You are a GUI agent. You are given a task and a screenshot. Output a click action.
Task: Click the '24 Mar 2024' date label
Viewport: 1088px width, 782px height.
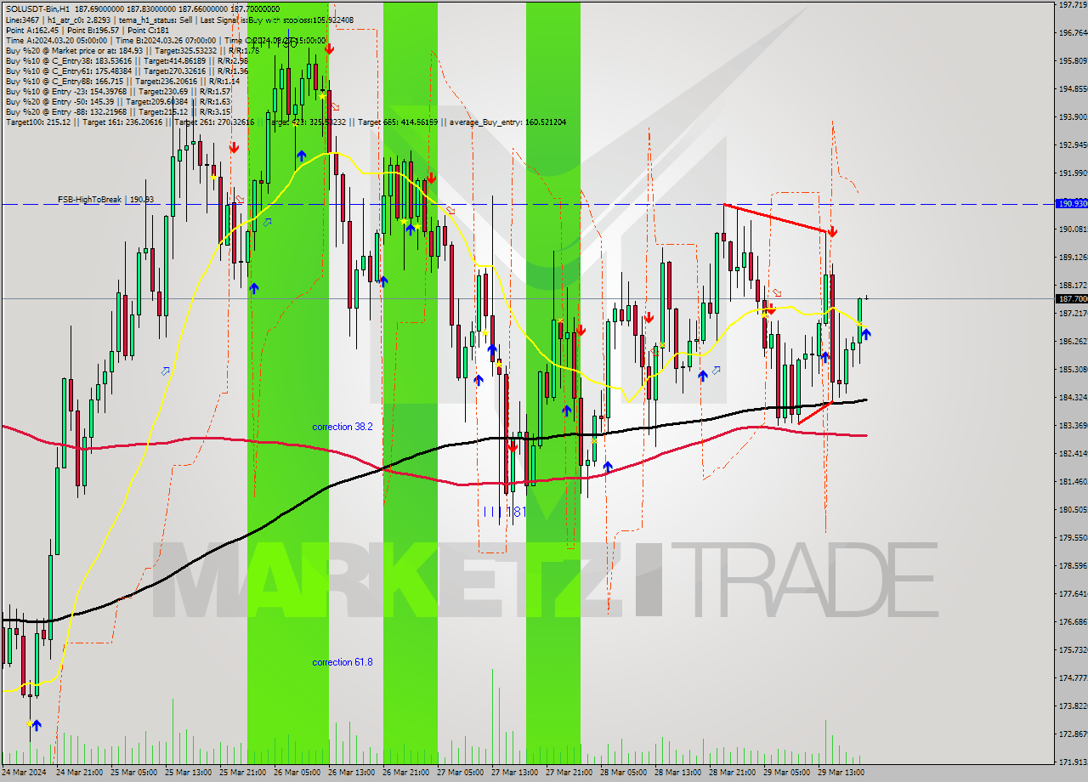pyautogui.click(x=25, y=773)
